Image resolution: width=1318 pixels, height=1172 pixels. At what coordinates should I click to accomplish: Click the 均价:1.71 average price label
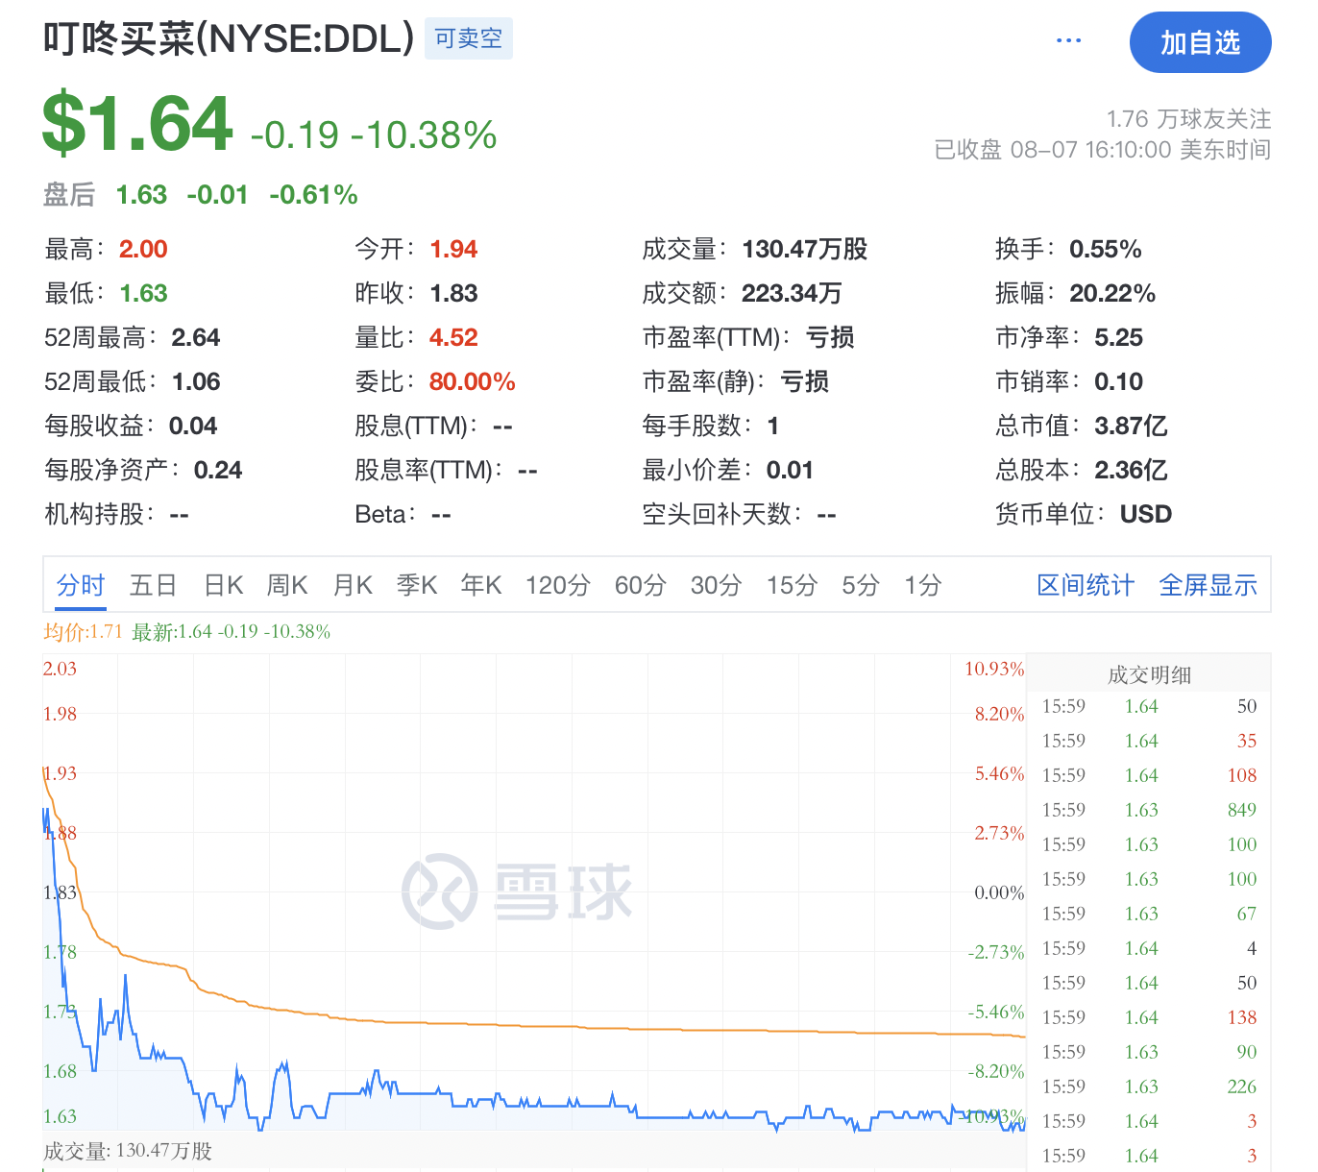[84, 631]
